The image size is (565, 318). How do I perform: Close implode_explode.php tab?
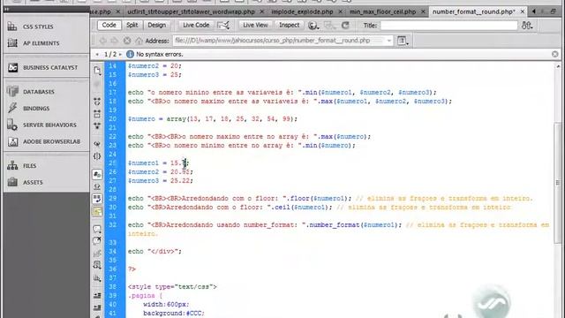pos(340,11)
